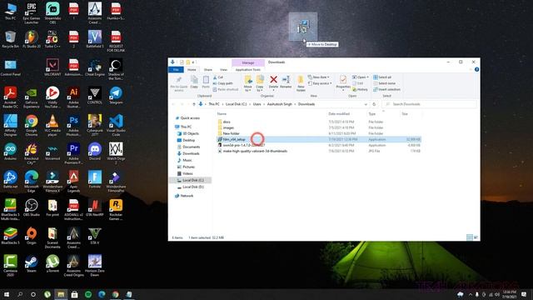Expand the New item dropdown
This screenshot has height=300, width=533.
[x=318, y=77]
